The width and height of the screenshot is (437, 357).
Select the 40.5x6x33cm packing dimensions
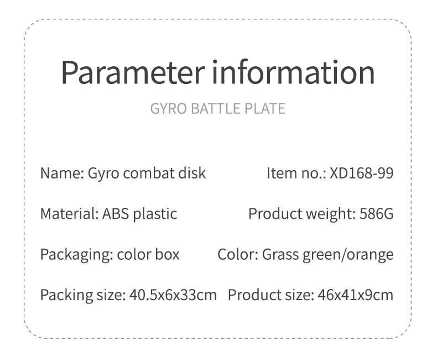[173, 295]
